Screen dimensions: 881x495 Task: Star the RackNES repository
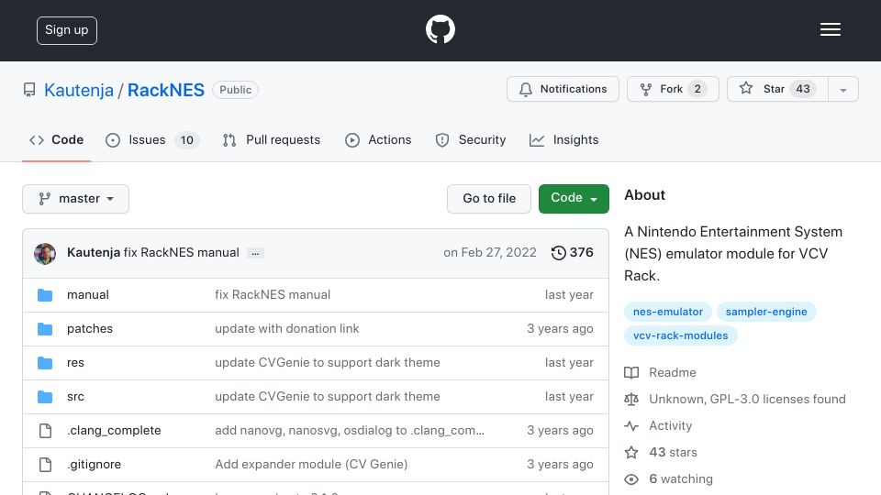777,89
